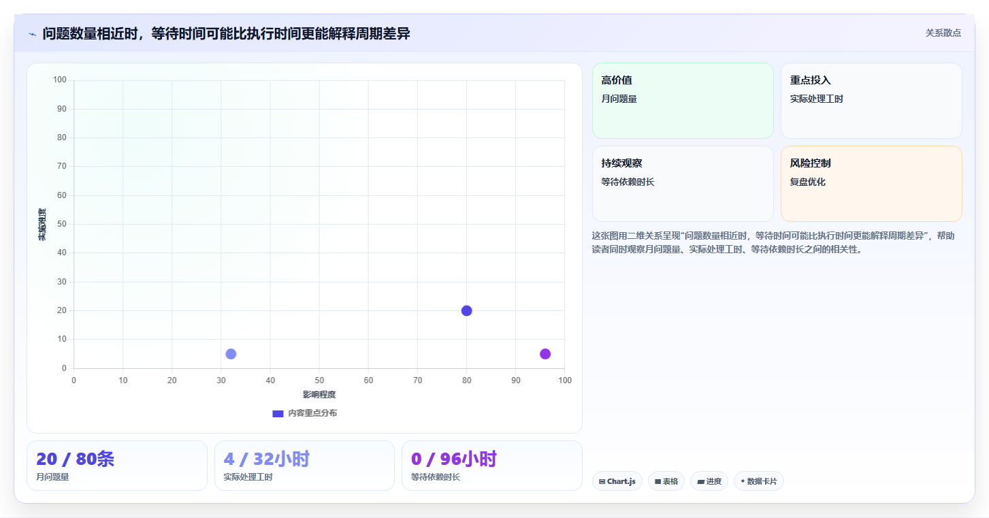
Task: Click the description paragraph starting 这张图用二维关系
Action: (773, 242)
